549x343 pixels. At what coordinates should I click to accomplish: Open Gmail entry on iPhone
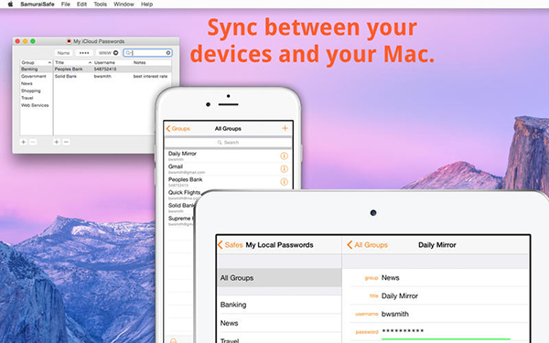point(228,168)
